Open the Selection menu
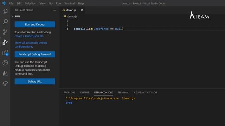This screenshot has width=225, height=126. (31, 3)
